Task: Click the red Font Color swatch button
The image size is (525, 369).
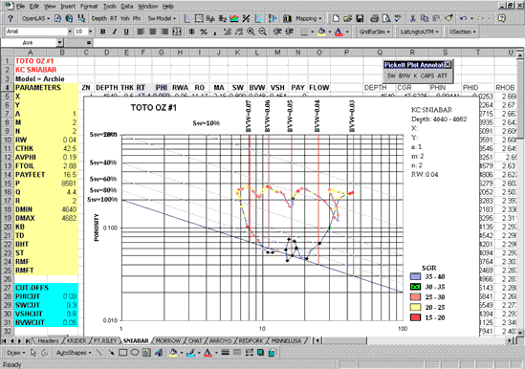Action: click(339, 32)
